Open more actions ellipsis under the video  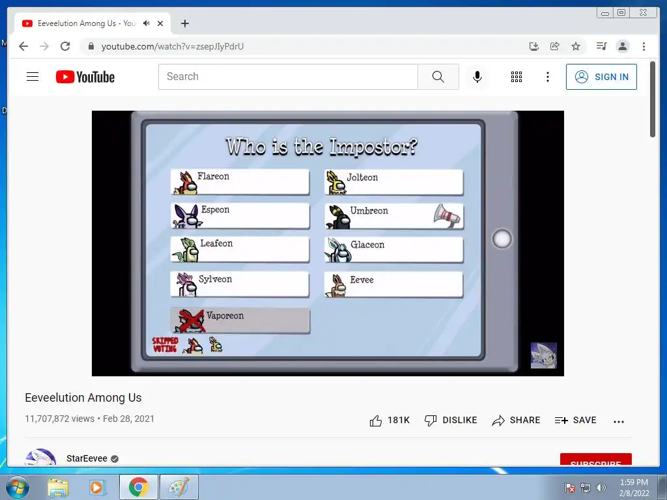click(619, 421)
